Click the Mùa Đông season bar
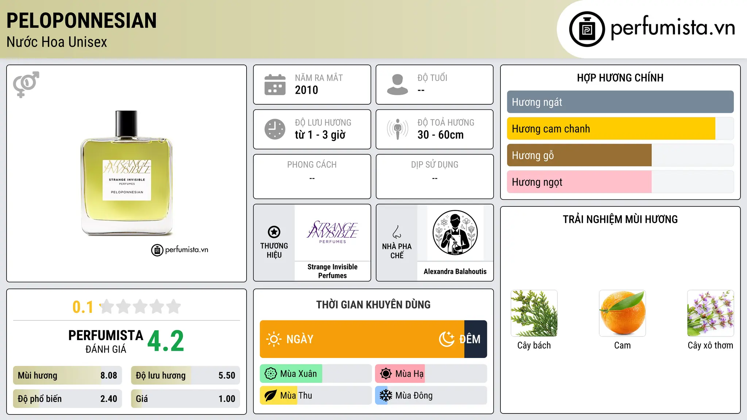Screen dimensions: 747x420 point(431,396)
